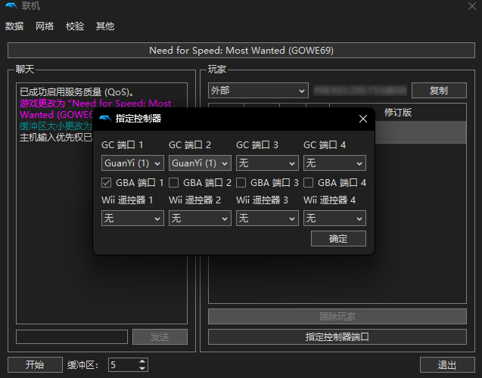
Task: Open the 网络 menu
Action: click(45, 26)
